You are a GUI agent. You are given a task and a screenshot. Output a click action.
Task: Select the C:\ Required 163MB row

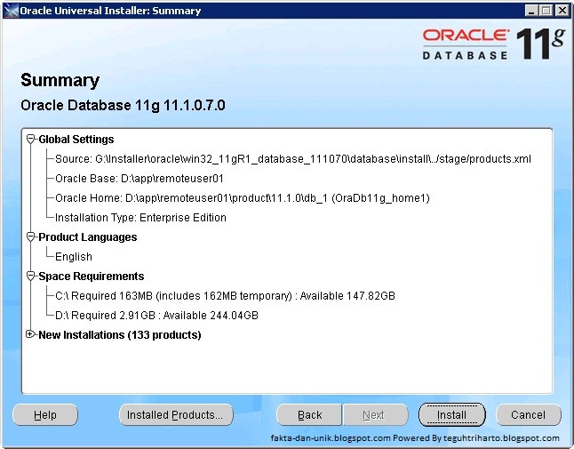click(x=225, y=296)
